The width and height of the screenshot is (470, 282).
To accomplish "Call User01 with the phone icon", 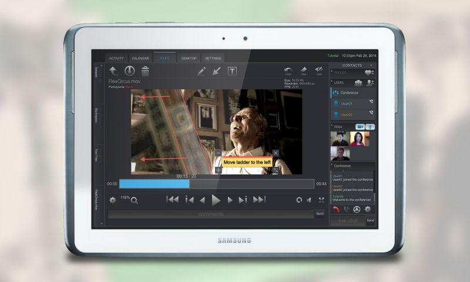I will pos(371,102).
